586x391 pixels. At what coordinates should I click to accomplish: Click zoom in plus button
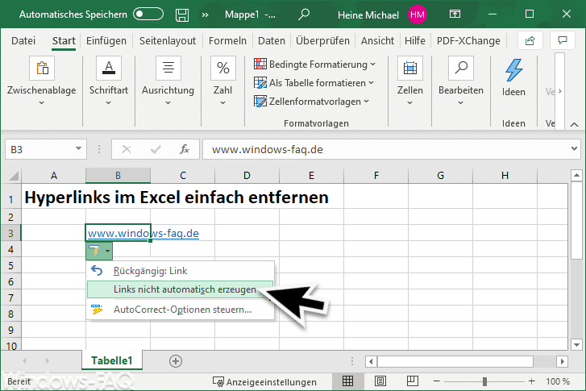click(532, 381)
